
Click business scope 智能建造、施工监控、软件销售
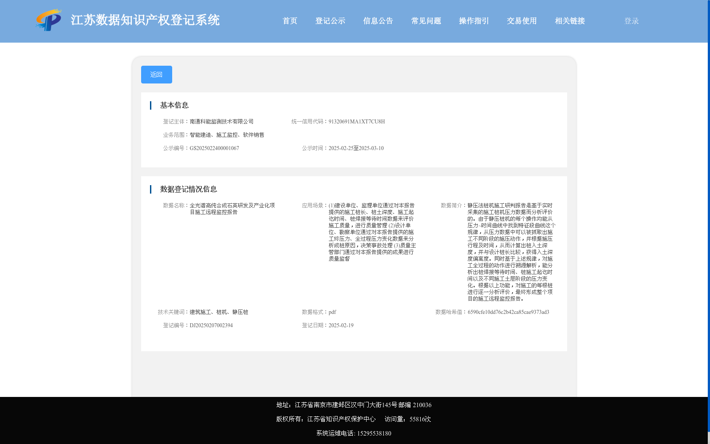click(x=227, y=135)
